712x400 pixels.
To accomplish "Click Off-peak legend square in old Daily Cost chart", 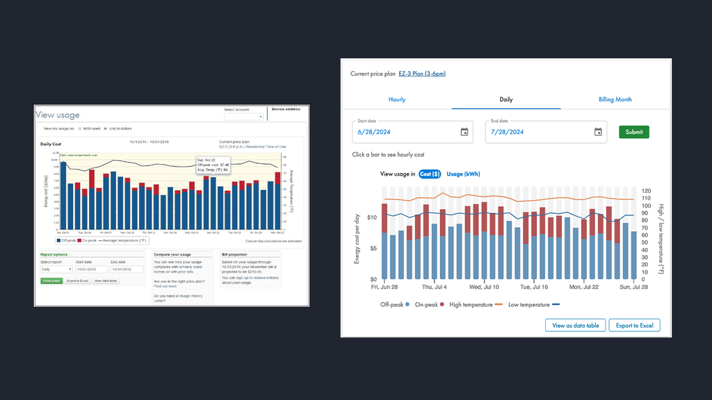I will click(x=58, y=240).
